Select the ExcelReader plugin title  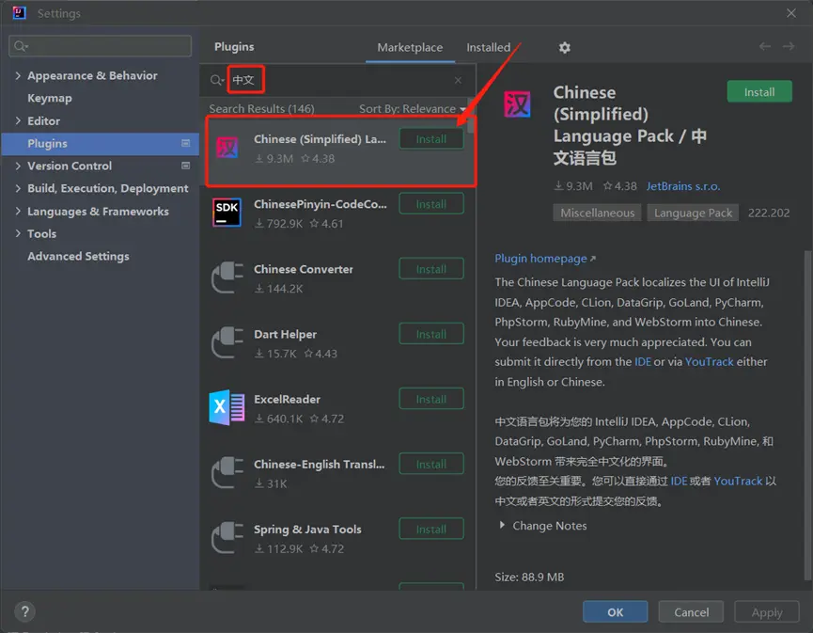(287, 399)
